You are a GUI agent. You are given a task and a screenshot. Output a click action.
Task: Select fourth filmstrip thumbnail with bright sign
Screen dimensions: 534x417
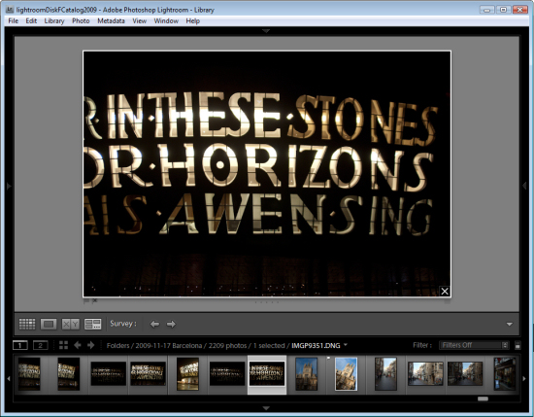pos(148,374)
